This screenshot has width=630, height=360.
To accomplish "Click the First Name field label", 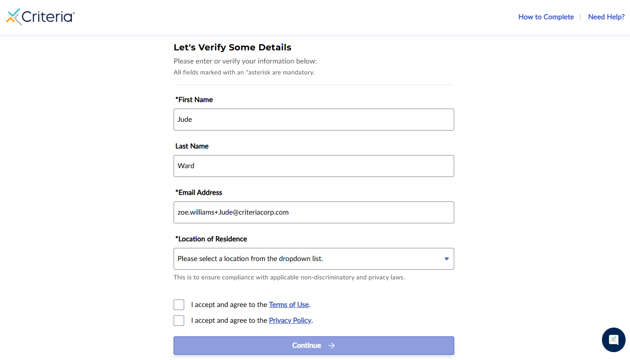I will (194, 100).
